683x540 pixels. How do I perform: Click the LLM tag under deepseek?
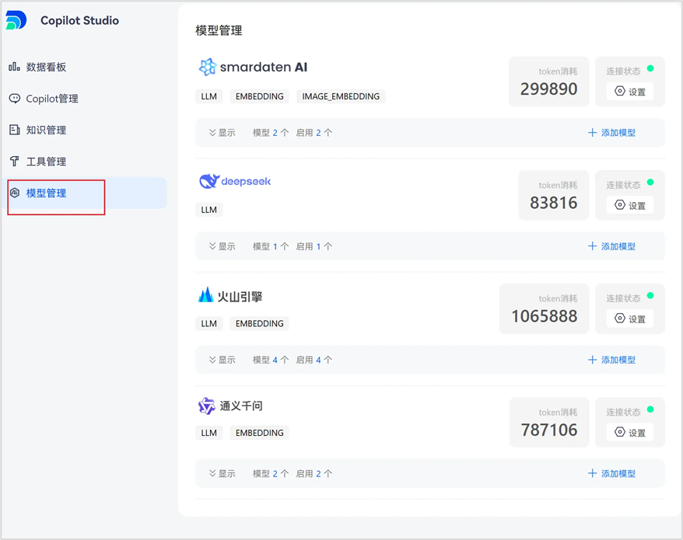[x=209, y=210]
